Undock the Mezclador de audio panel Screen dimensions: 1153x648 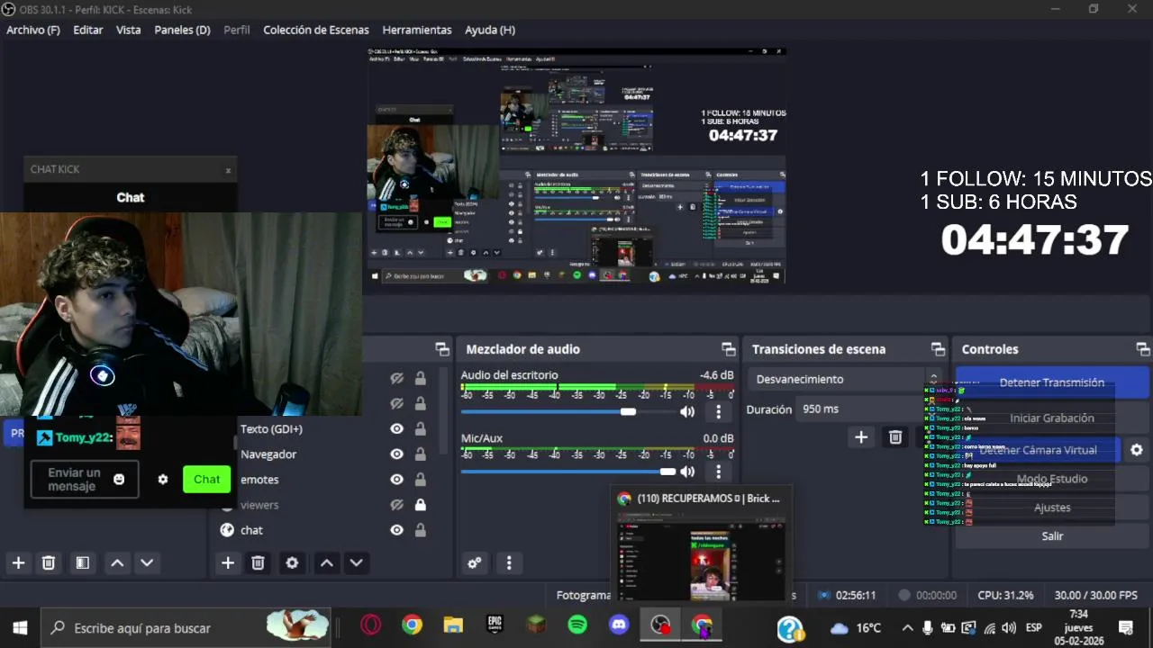[x=728, y=349]
